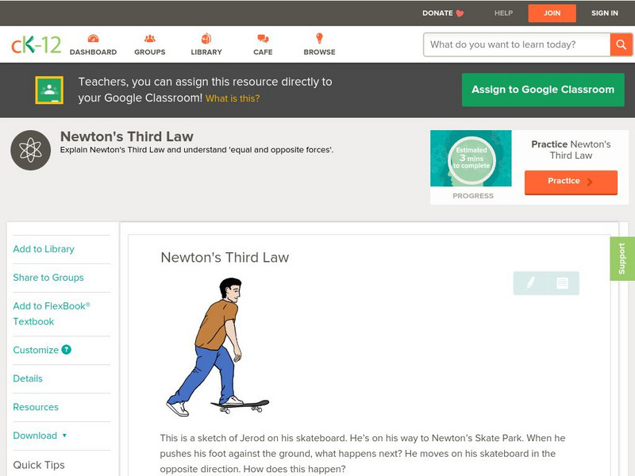Viewport: 635px width, 476px height.
Task: Open the Library backpack icon
Action: [x=206, y=38]
